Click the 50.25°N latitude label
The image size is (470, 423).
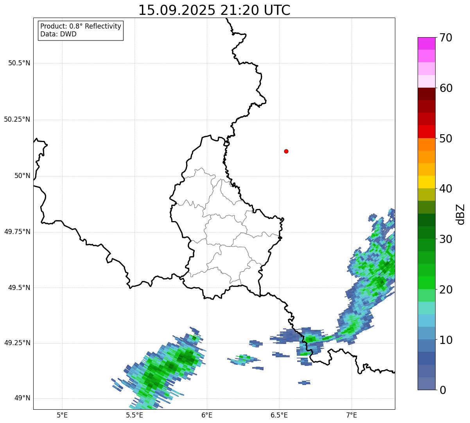coord(17,119)
